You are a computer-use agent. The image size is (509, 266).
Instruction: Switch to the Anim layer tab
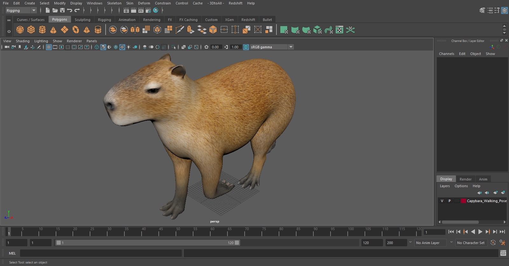point(483,179)
